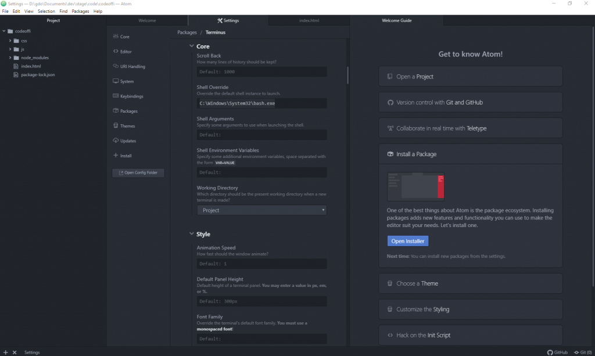
Task: Click the URI Handling link icon
Action: point(116,66)
